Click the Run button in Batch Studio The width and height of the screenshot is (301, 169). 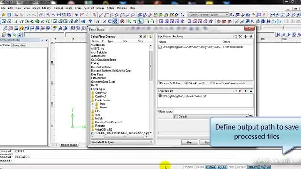click(x=190, y=142)
